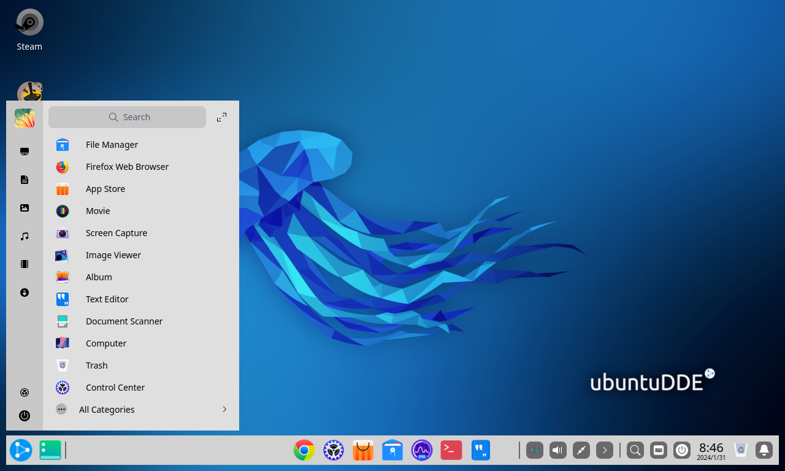Open Desktop folder from launcher sidebar
This screenshot has width=785, height=471.
click(25, 151)
